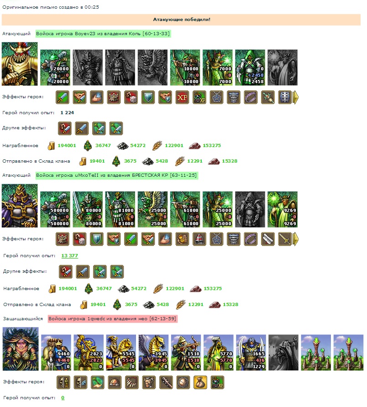Open Boyev23's army label from Копь
The width and height of the screenshot is (367, 407).
tap(103, 33)
